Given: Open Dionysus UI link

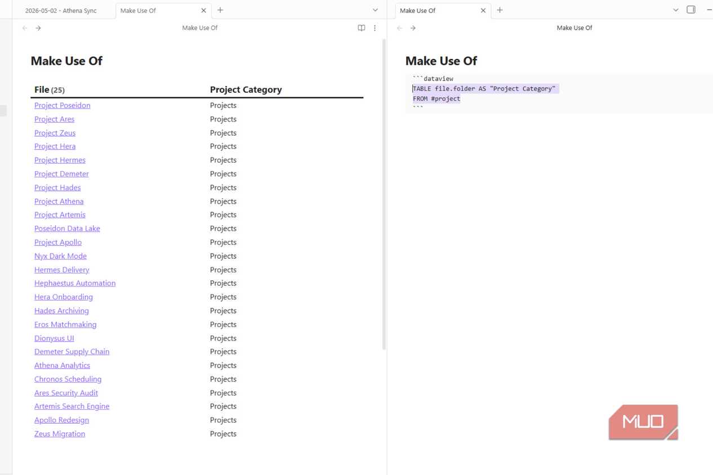Looking at the screenshot, I should coord(54,338).
